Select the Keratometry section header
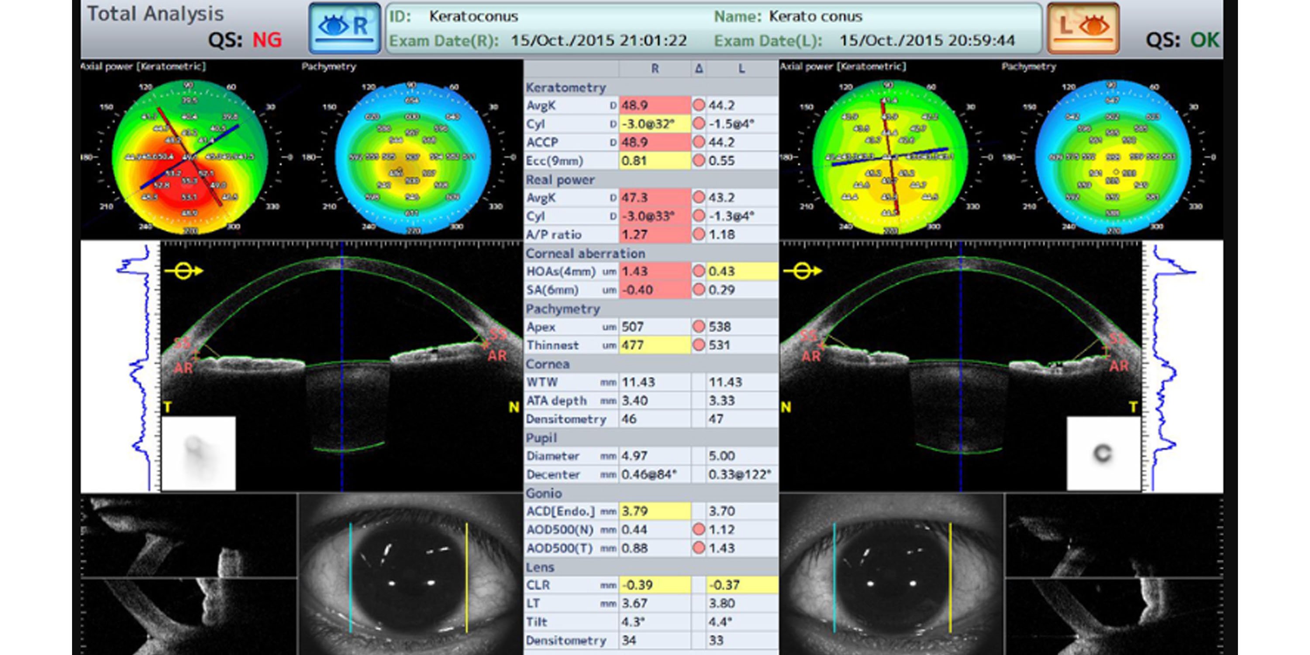This screenshot has width=1310, height=655. click(x=565, y=87)
